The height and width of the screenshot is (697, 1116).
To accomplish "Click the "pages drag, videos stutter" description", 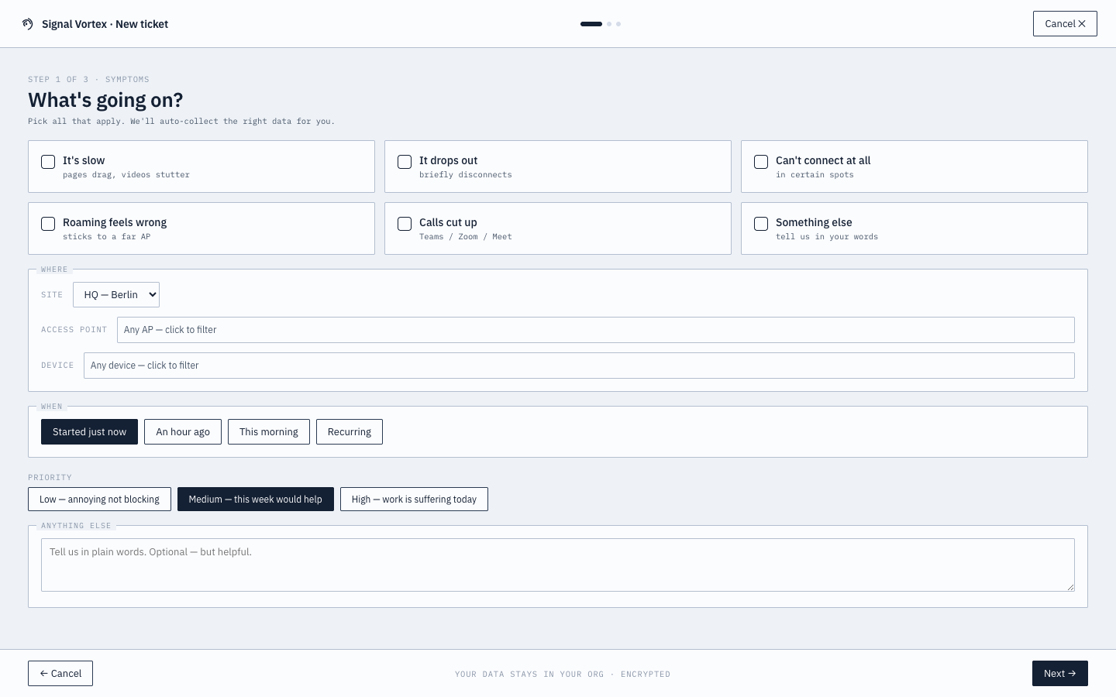I will point(126,175).
